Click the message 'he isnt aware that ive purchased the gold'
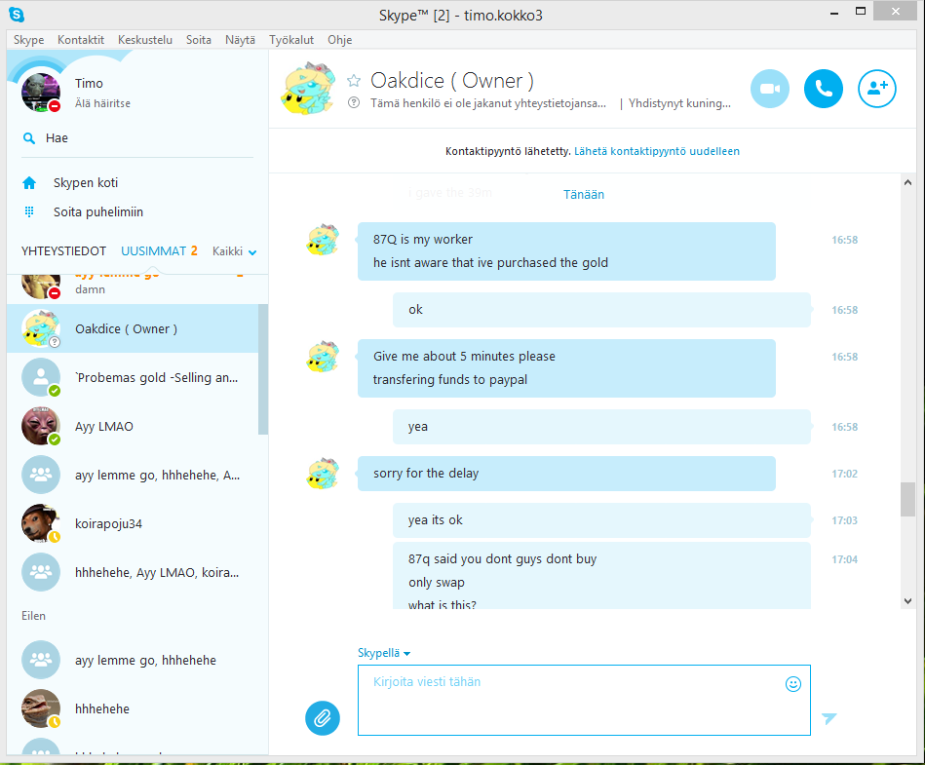The image size is (925, 765). [x=490, y=262]
